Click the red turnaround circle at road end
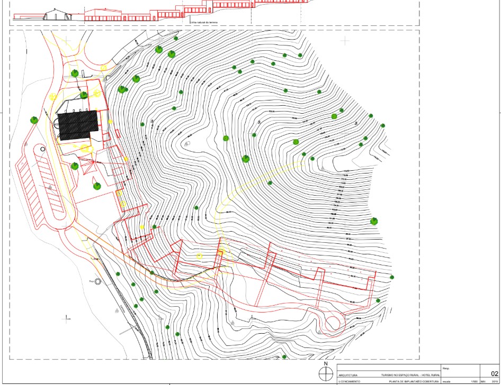Viewport: 501px width, 385px height. pyautogui.click(x=333, y=324)
